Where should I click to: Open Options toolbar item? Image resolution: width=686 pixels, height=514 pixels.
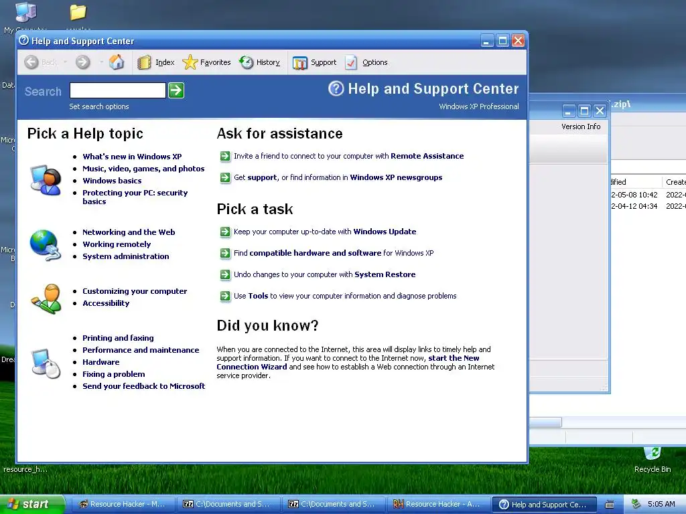click(x=366, y=62)
